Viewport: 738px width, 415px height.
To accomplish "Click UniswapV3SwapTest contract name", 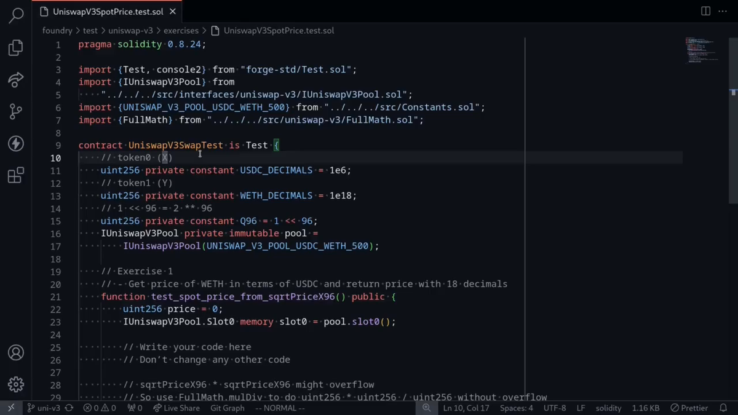I will (x=176, y=145).
